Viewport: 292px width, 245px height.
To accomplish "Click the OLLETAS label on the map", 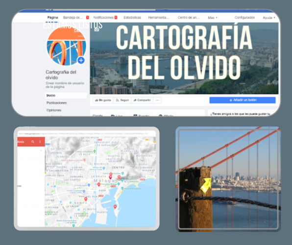I will coord(114,156).
